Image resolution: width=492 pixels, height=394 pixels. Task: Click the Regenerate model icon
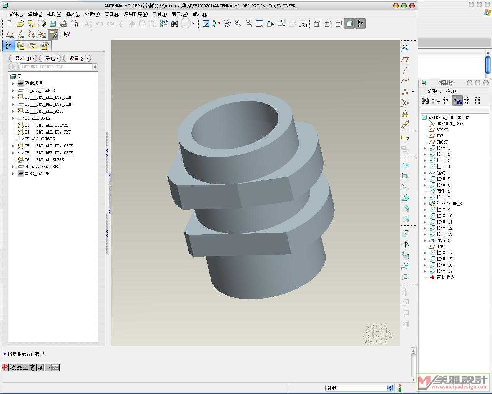164,24
